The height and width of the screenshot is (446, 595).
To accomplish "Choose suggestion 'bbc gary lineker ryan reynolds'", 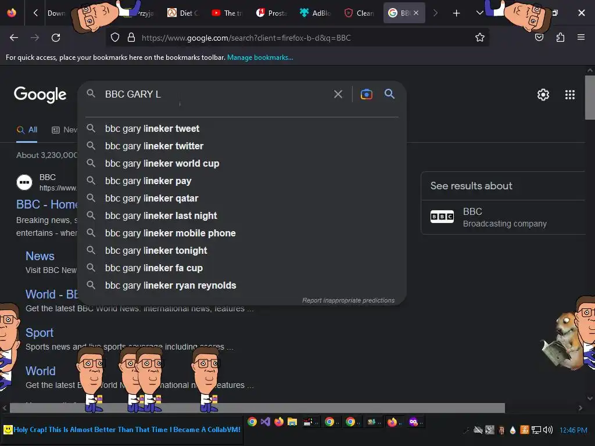I will pos(242,286).
